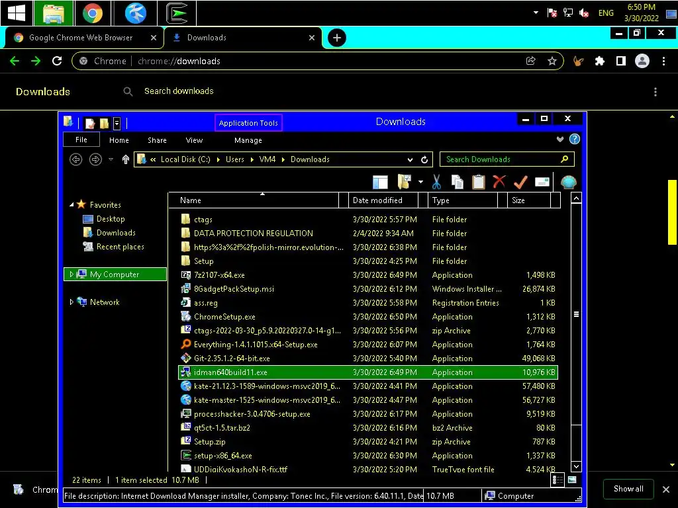Open the recent locations dropdown arrow

click(111, 159)
